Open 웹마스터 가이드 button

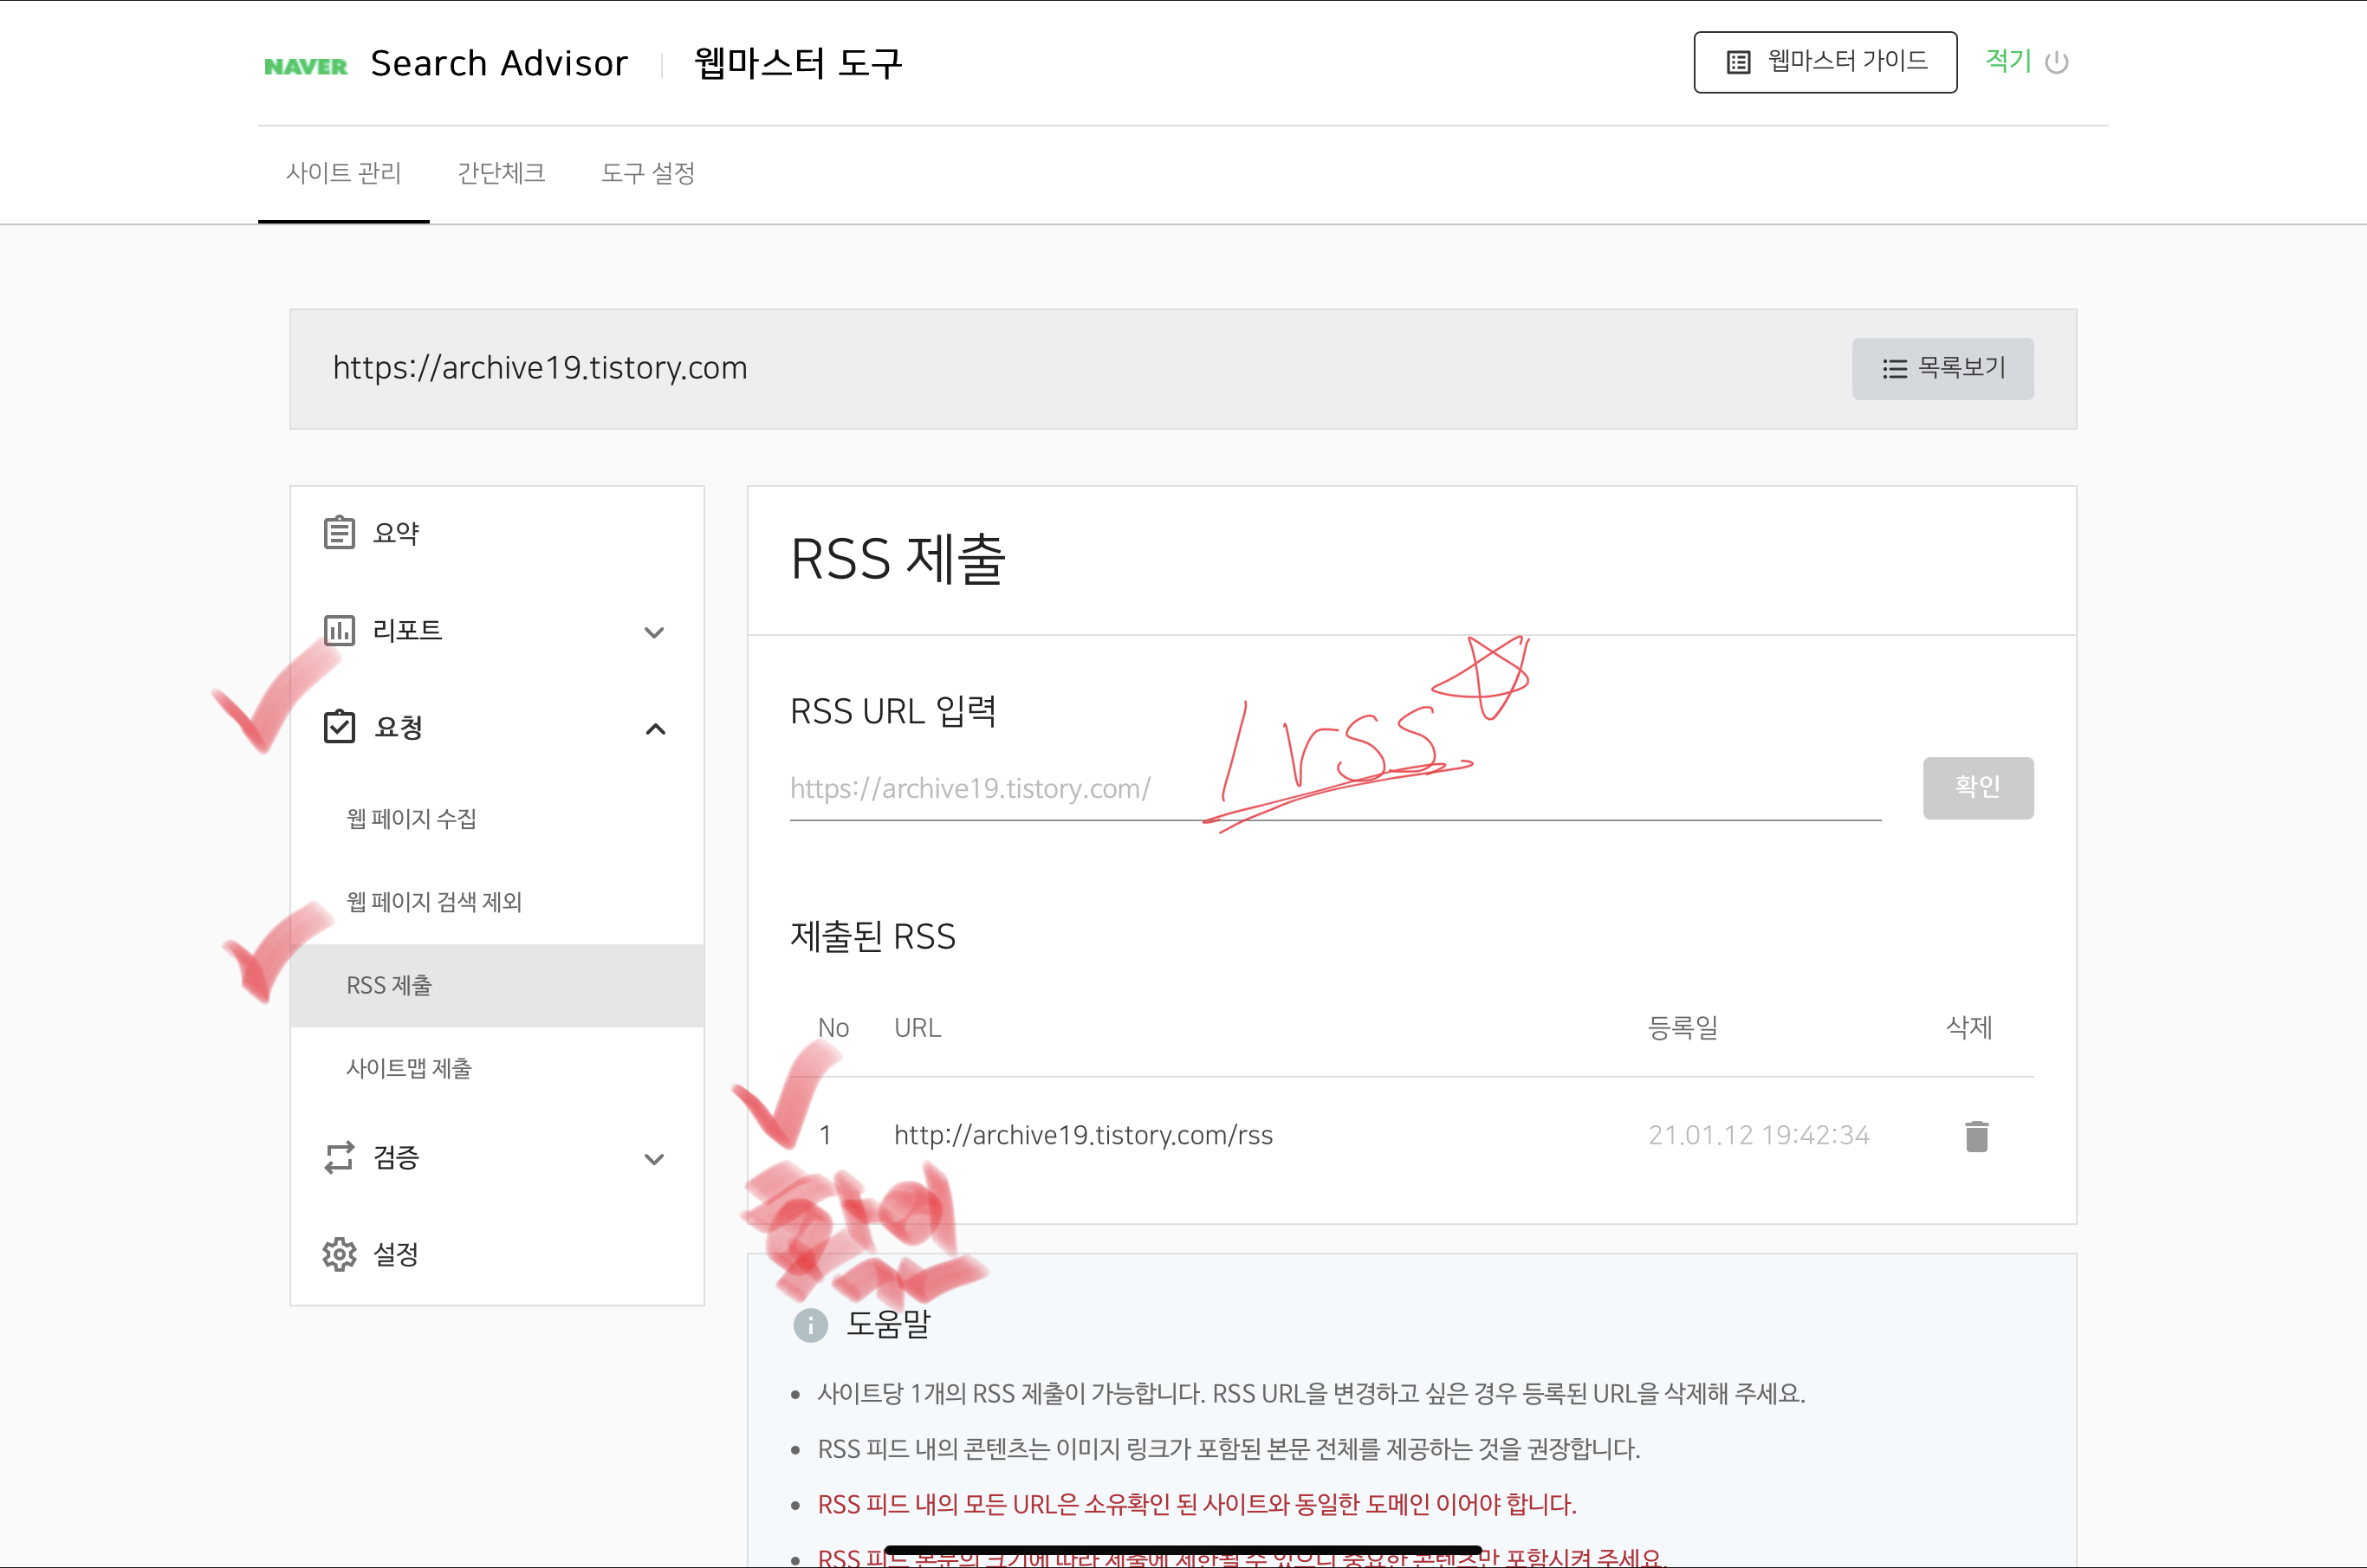point(1825,62)
